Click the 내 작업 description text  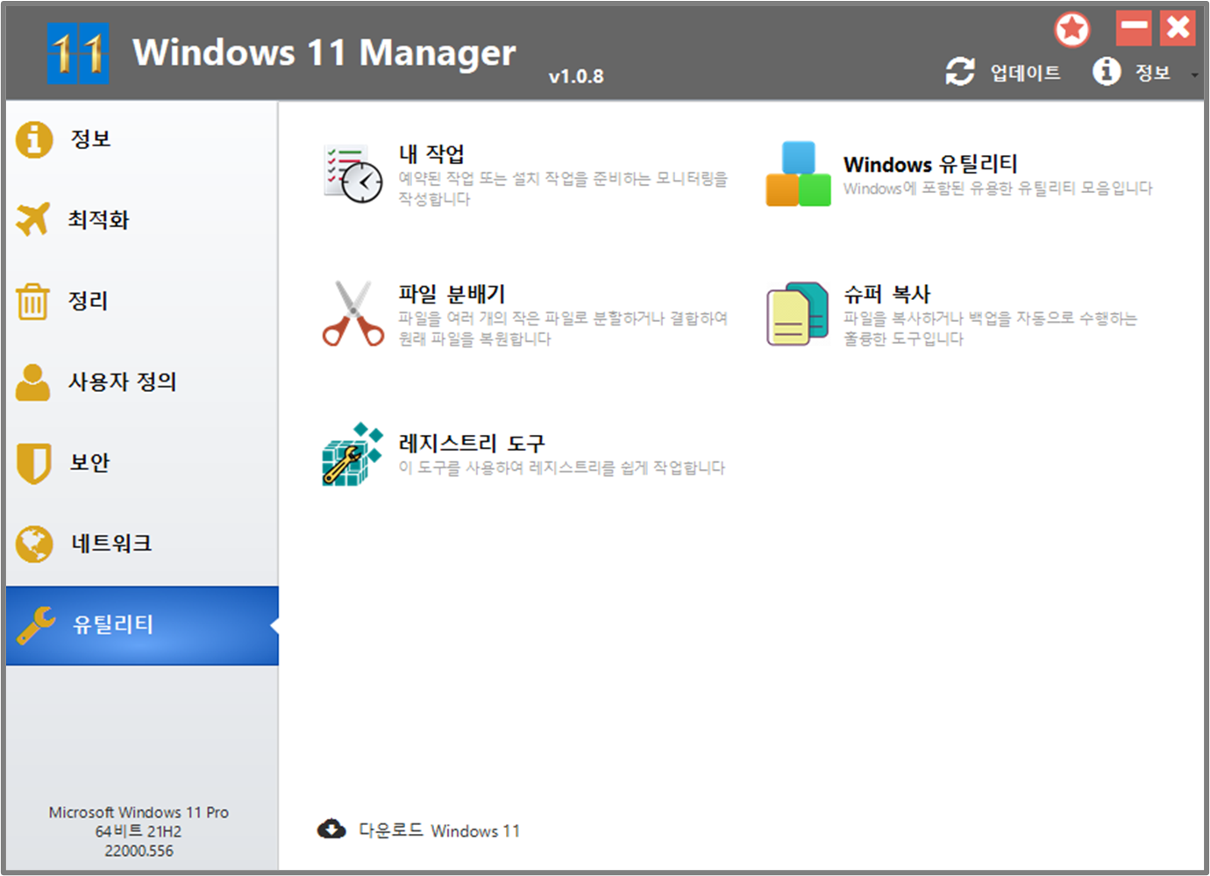(564, 189)
